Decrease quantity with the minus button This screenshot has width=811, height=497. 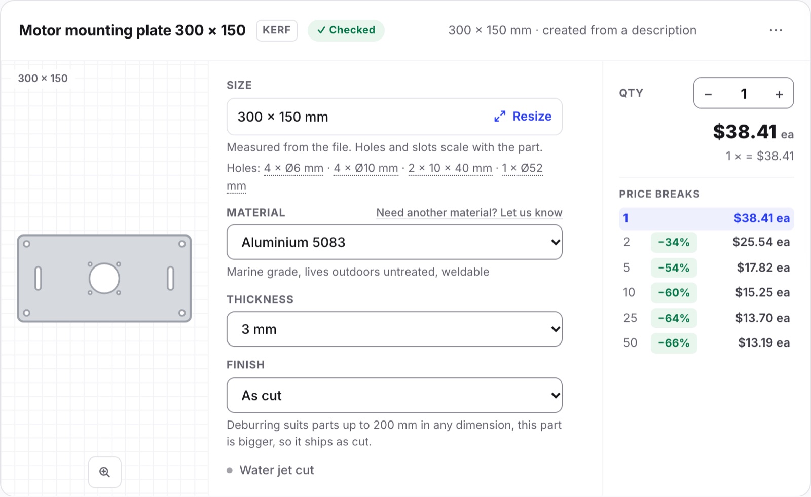point(708,94)
